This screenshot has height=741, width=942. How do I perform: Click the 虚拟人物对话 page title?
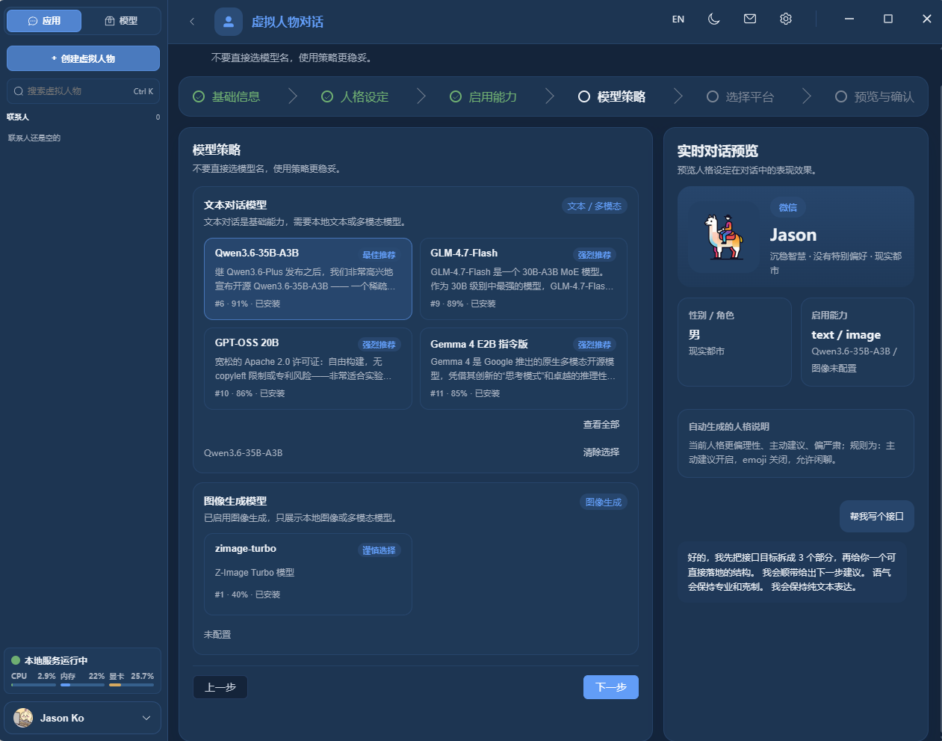point(288,22)
